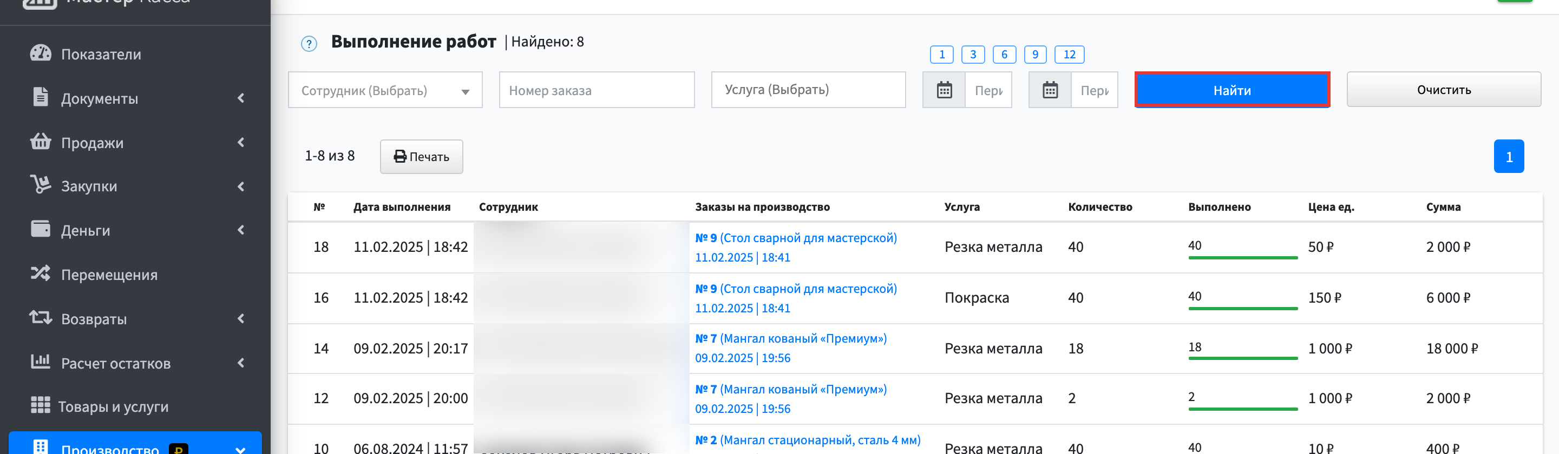Expand the Деньги menu chevron
The height and width of the screenshot is (454, 1559).
tap(241, 230)
